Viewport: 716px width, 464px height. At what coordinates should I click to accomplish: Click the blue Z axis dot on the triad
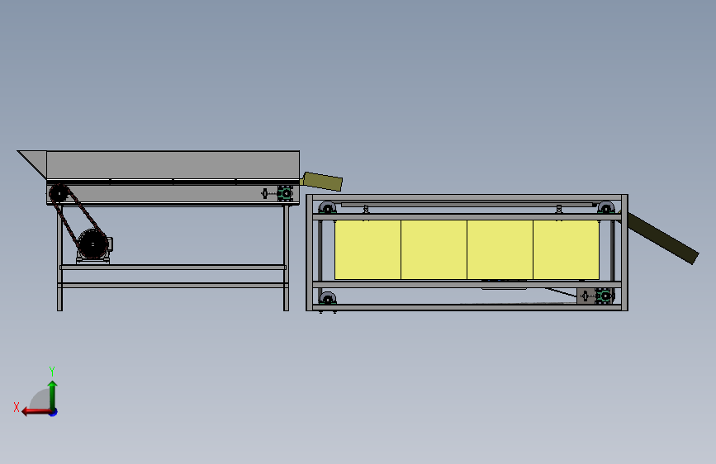pos(54,412)
